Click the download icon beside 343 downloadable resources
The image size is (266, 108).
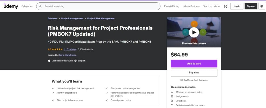(x=172, y=105)
